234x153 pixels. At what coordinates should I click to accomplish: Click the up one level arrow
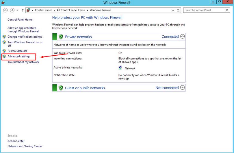(x=23, y=10)
